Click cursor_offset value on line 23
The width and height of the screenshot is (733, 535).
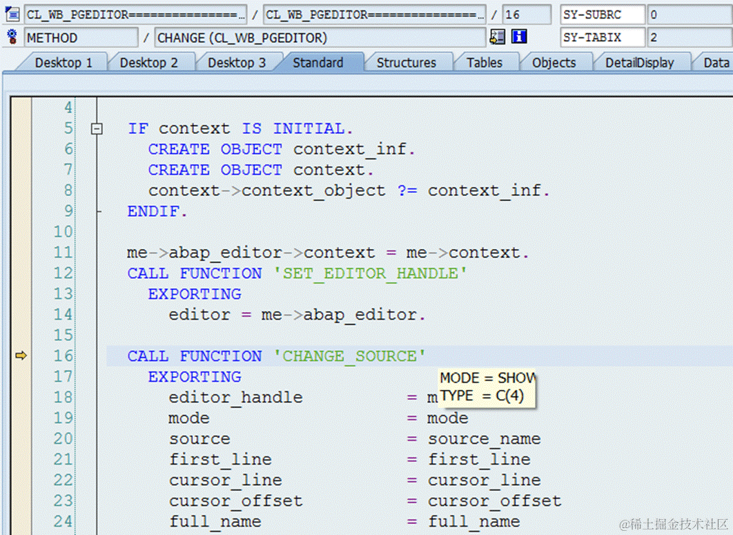495,501
